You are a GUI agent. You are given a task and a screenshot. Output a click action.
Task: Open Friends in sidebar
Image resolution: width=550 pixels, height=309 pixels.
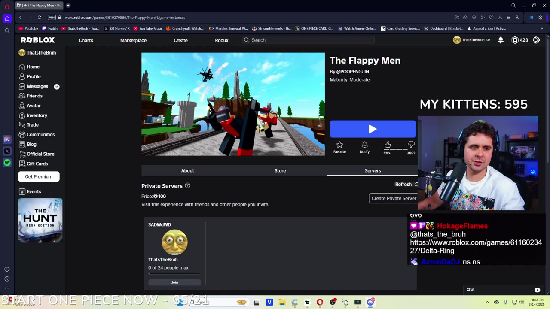pos(31,96)
